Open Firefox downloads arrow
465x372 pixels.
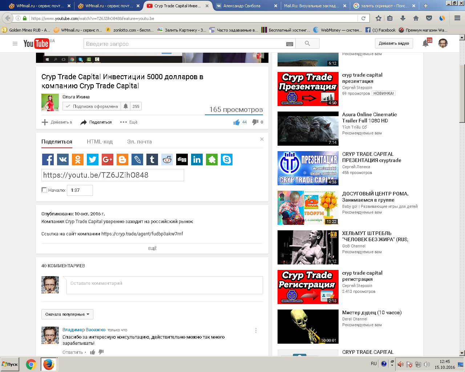coord(403,18)
